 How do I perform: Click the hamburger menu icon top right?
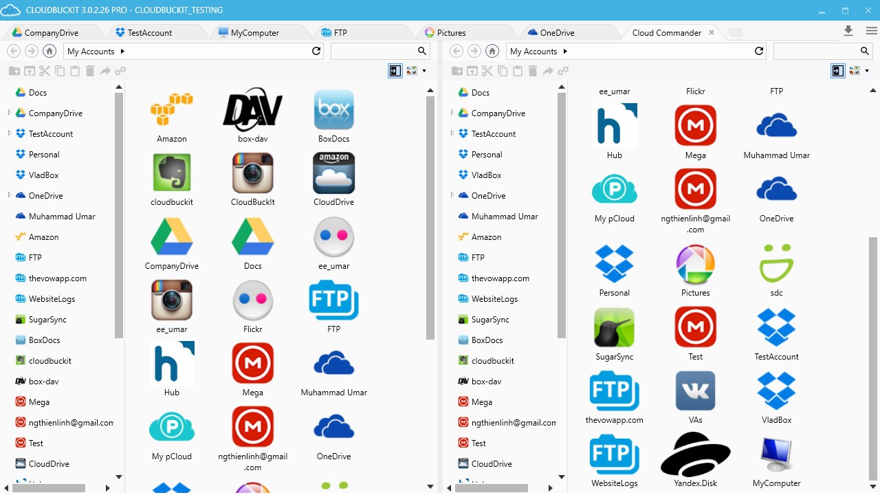click(870, 31)
